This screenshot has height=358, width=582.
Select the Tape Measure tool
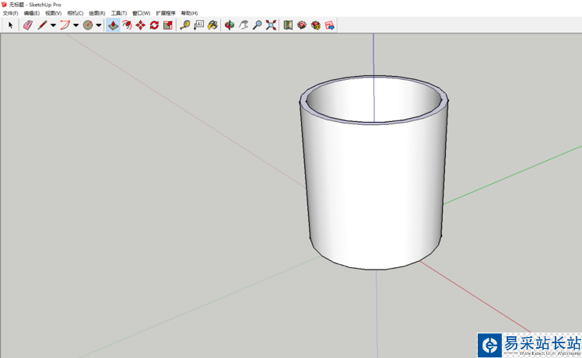185,25
